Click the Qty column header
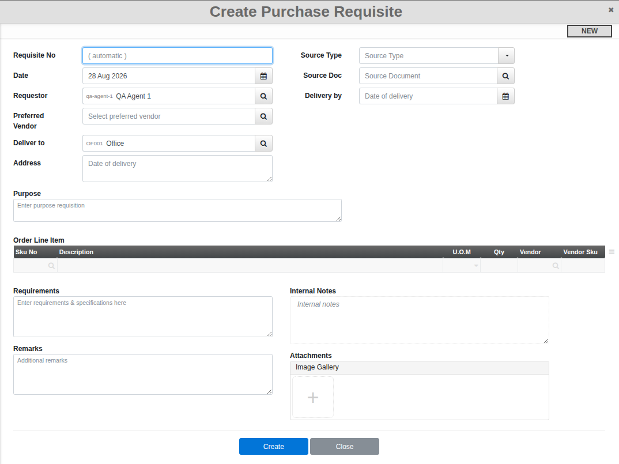Screen dimensions: 619x464 click(x=499, y=252)
